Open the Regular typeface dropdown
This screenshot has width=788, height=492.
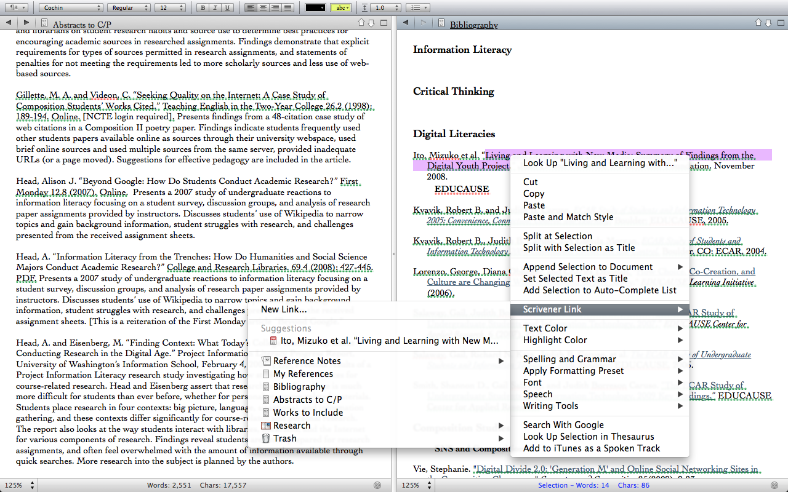pos(129,8)
